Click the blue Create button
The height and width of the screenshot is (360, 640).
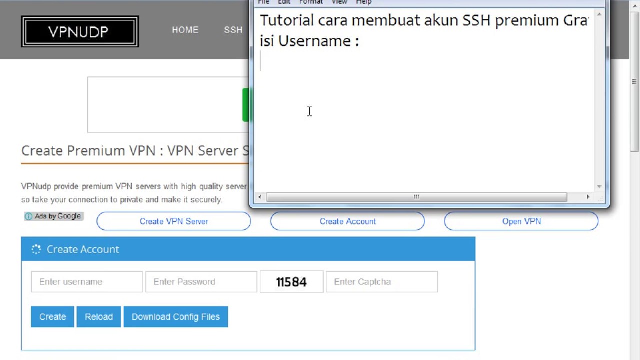(x=52, y=317)
